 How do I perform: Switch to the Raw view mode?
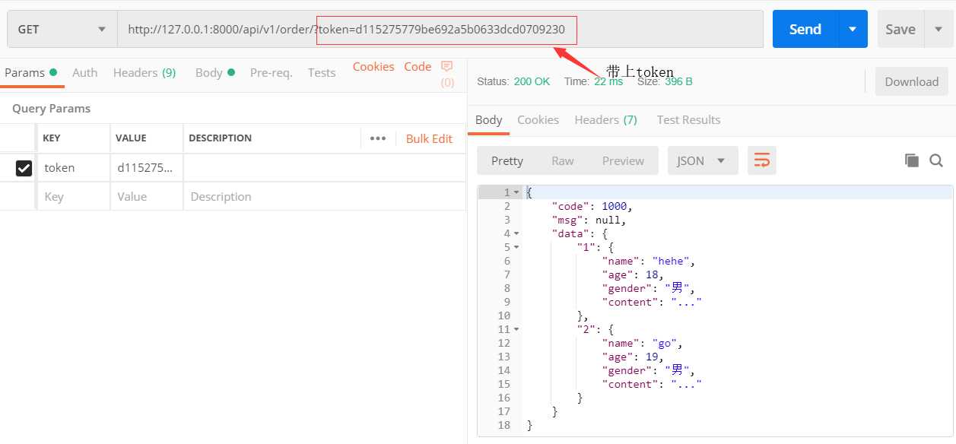[x=563, y=160]
